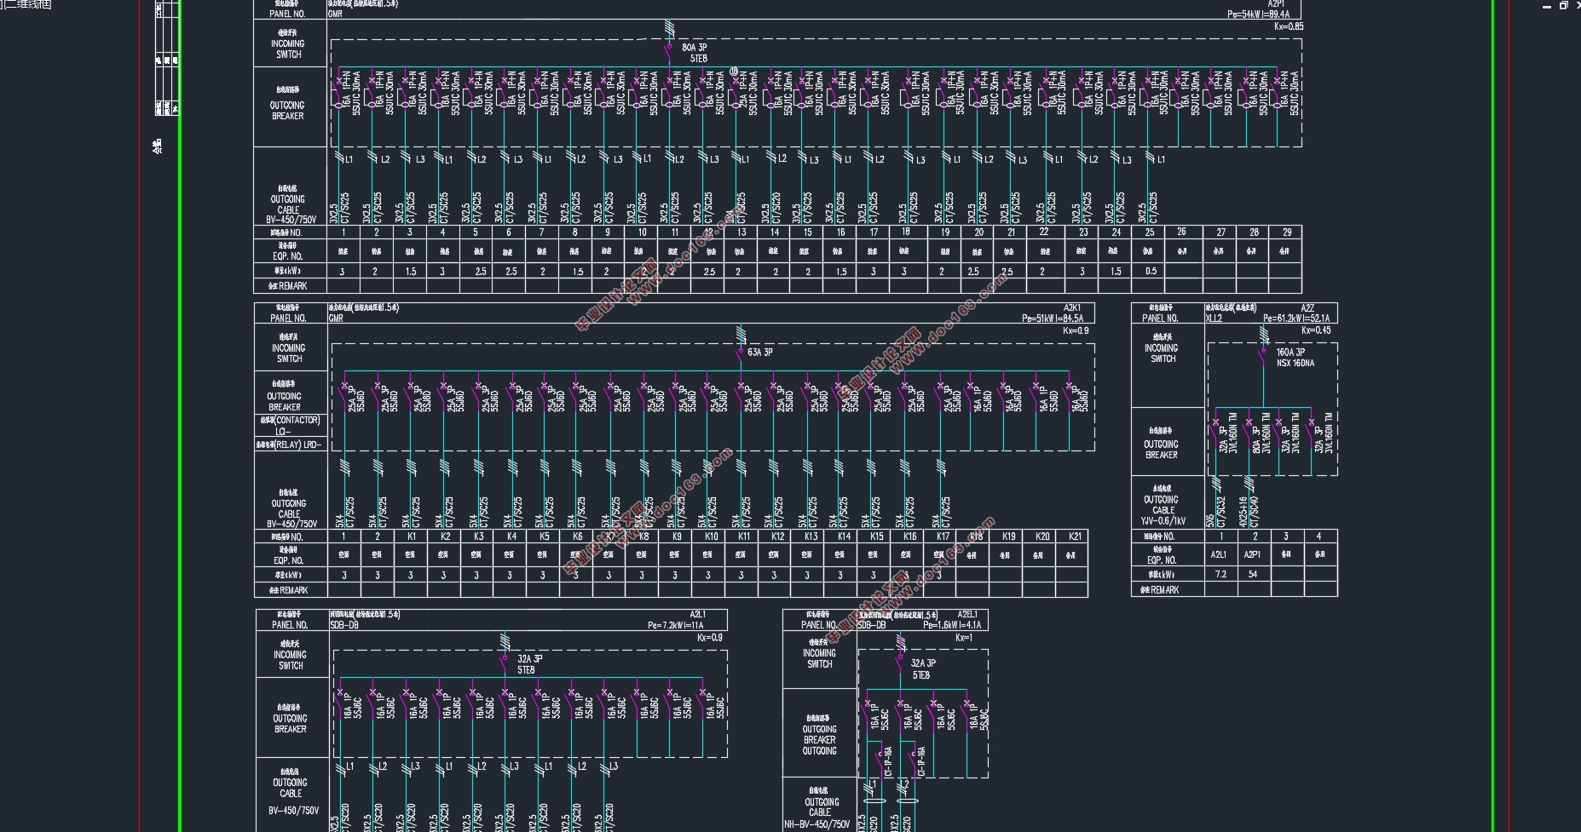Image resolution: width=1581 pixels, height=832 pixels.
Task: Click the Pe=61.2kW I=52.1A load text
Action: click(1297, 318)
